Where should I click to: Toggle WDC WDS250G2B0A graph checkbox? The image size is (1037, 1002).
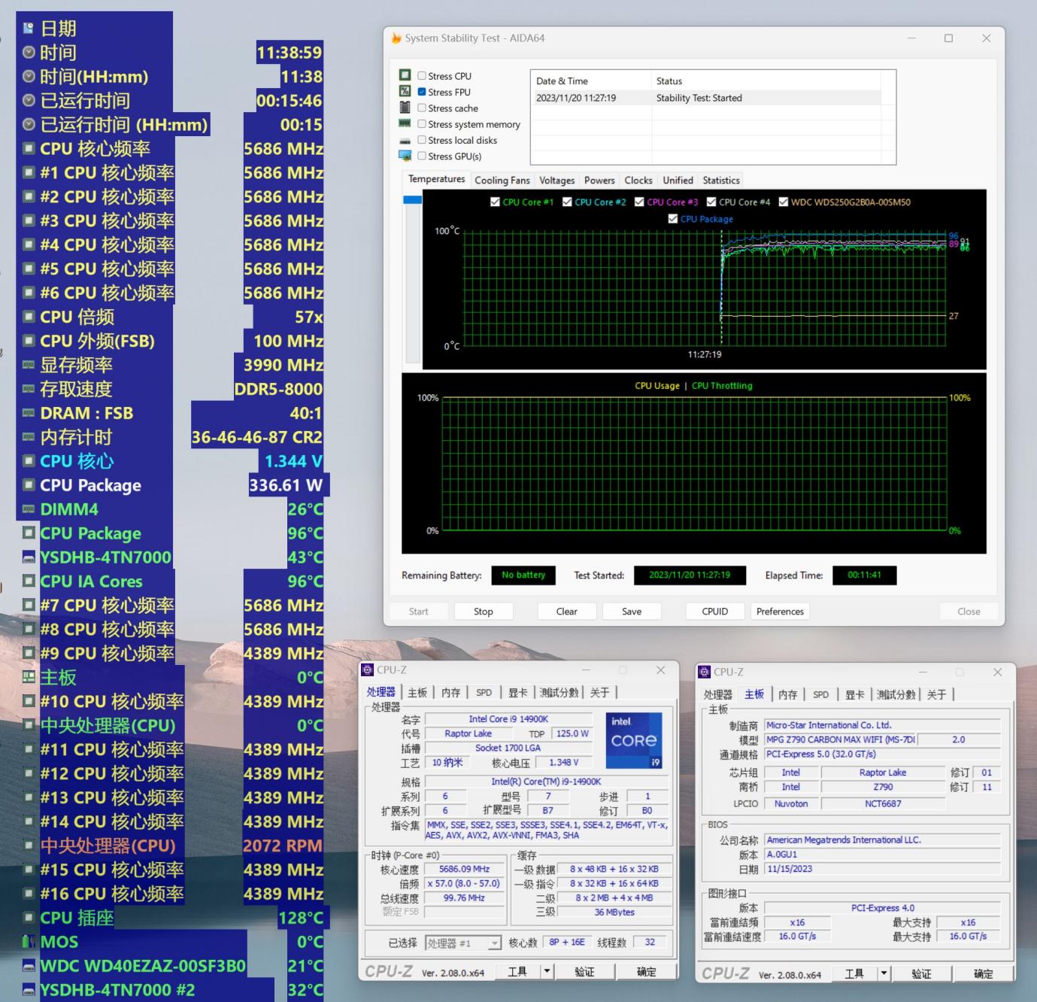(784, 202)
